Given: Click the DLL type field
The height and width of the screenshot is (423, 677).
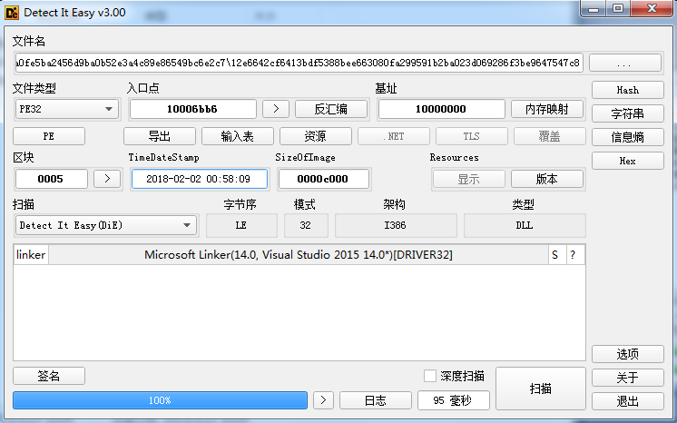Looking at the screenshot, I should click(x=525, y=225).
